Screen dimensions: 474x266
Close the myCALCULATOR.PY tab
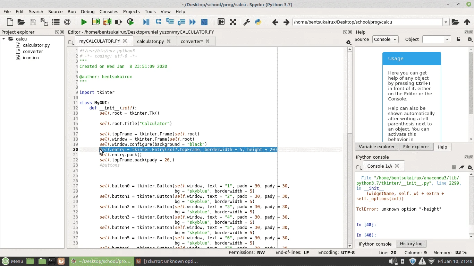pyautogui.click(x=125, y=41)
